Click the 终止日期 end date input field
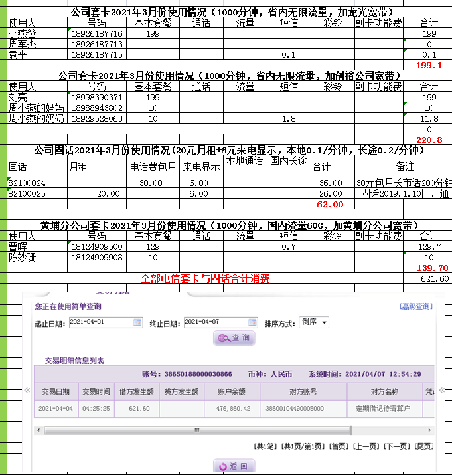 214,322
